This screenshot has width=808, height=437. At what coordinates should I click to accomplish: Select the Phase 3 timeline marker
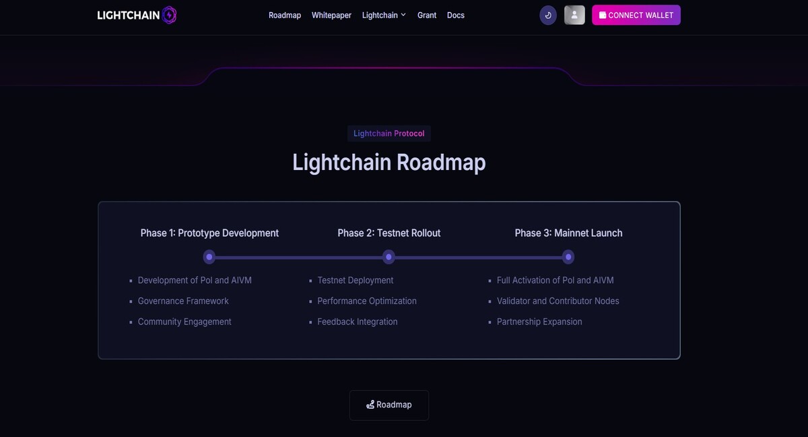pyautogui.click(x=568, y=257)
